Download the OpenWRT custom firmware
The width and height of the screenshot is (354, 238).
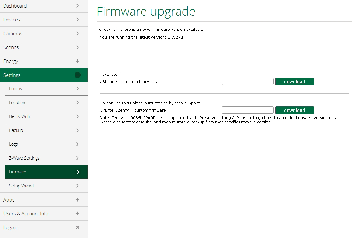[294, 110]
